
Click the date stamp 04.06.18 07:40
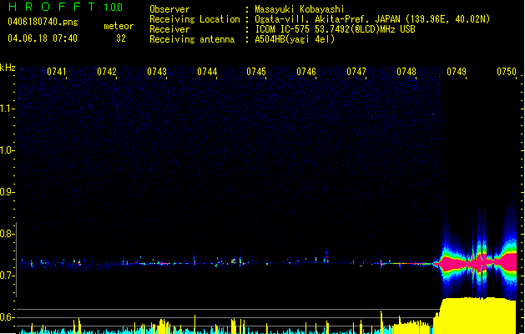pyautogui.click(x=43, y=38)
